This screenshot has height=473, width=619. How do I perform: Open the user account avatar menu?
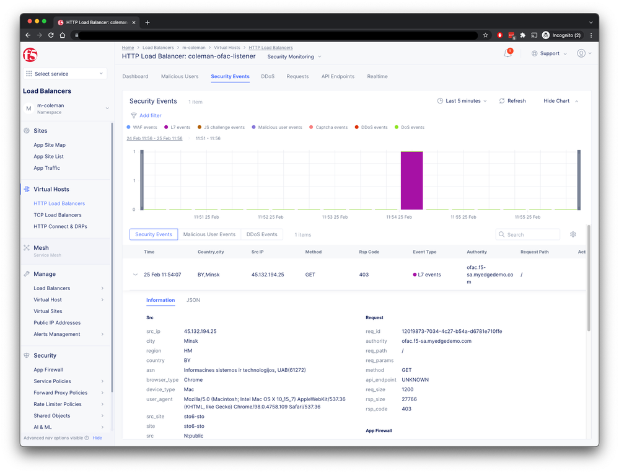point(581,53)
